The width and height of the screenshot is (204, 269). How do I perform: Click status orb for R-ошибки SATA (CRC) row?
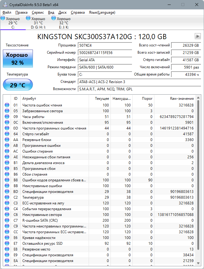tap(7, 220)
